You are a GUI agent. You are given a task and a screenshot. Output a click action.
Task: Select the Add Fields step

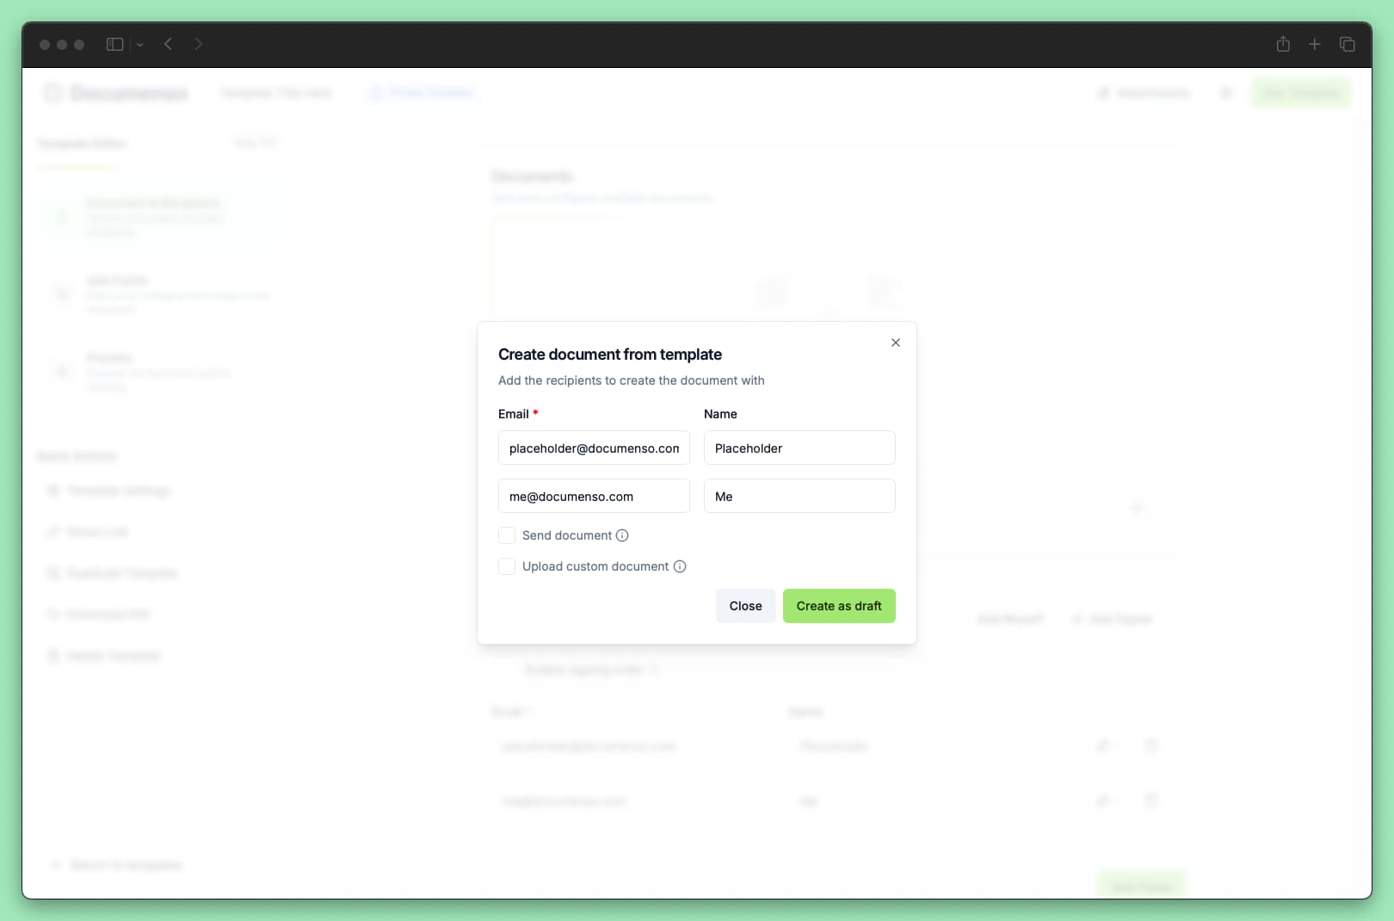160,294
